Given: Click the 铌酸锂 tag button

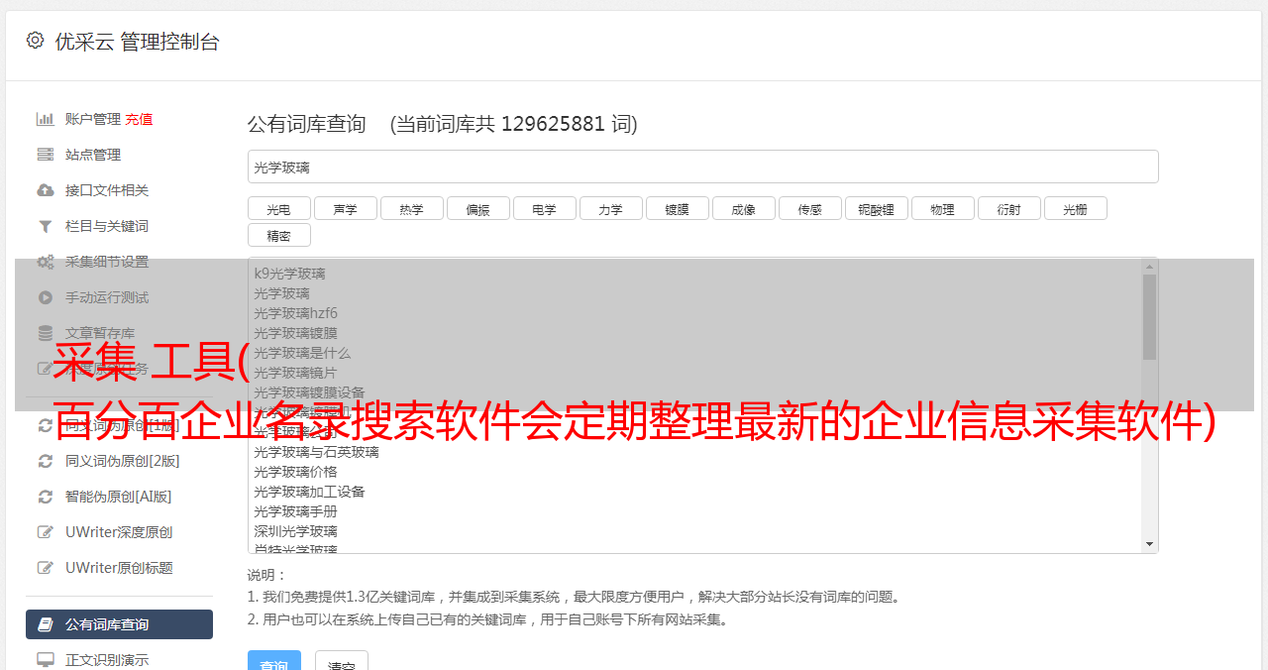Looking at the screenshot, I should pyautogui.click(x=876, y=208).
